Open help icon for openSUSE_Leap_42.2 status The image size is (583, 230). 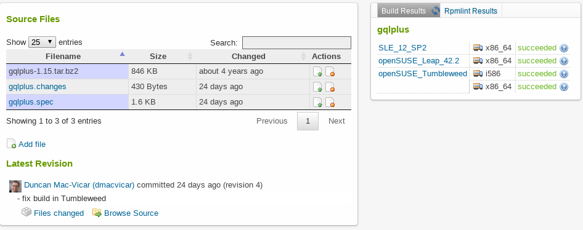[x=564, y=61]
